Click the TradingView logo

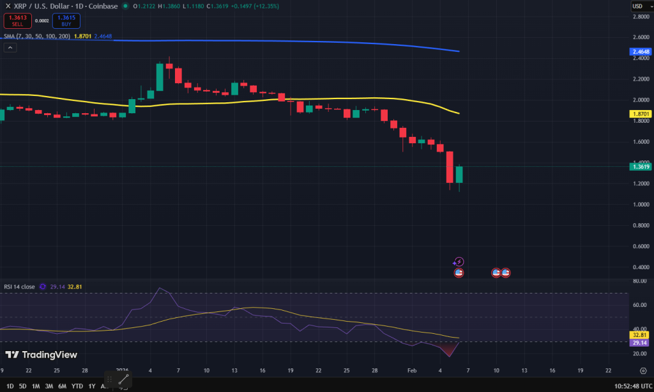click(x=42, y=355)
